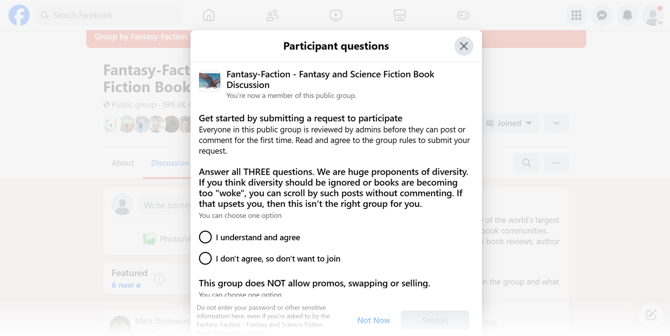670x336 pixels.
Task: Open the Groups icon in top navigation
Action: [x=272, y=15]
